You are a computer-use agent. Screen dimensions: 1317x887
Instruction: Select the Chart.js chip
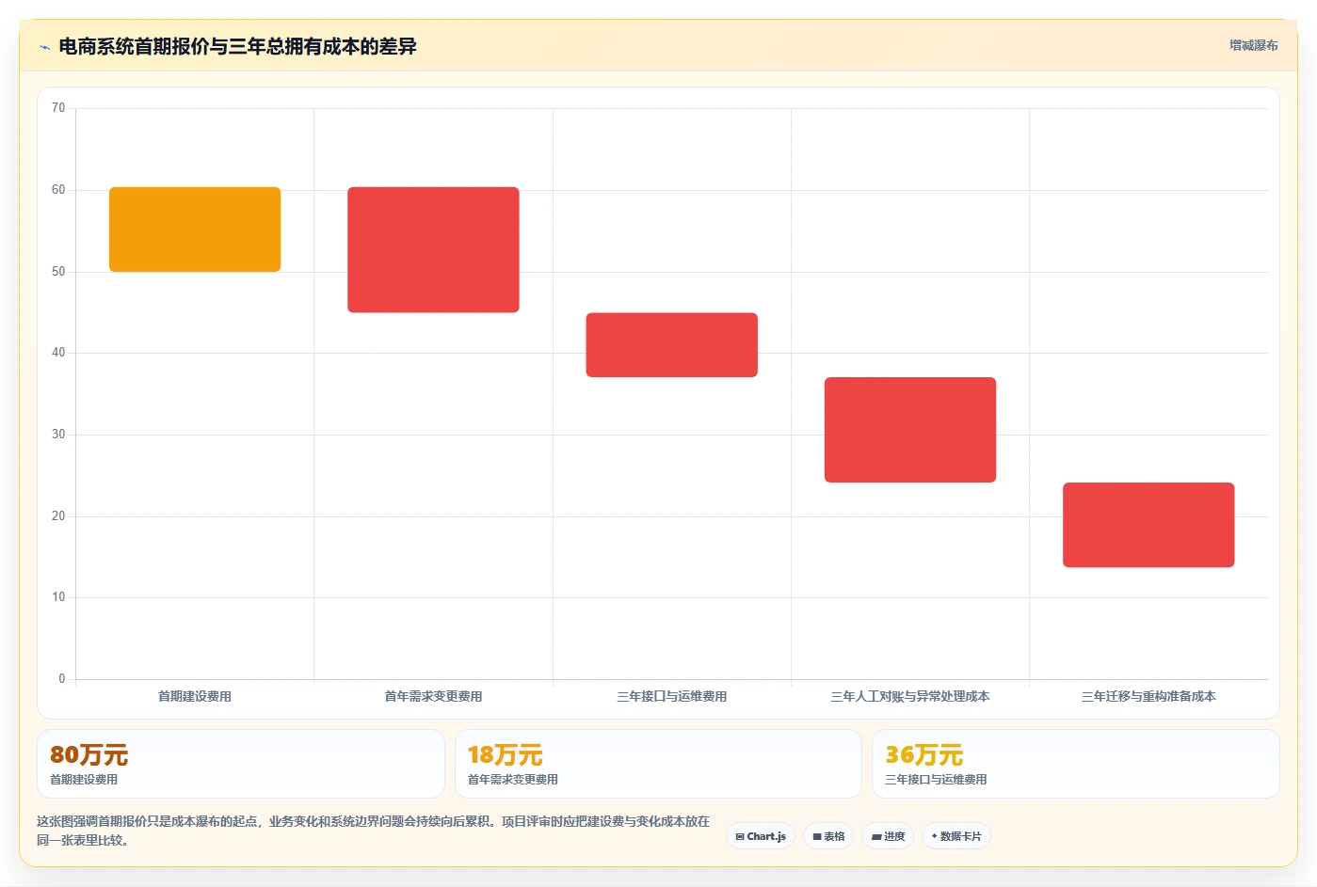point(761,836)
